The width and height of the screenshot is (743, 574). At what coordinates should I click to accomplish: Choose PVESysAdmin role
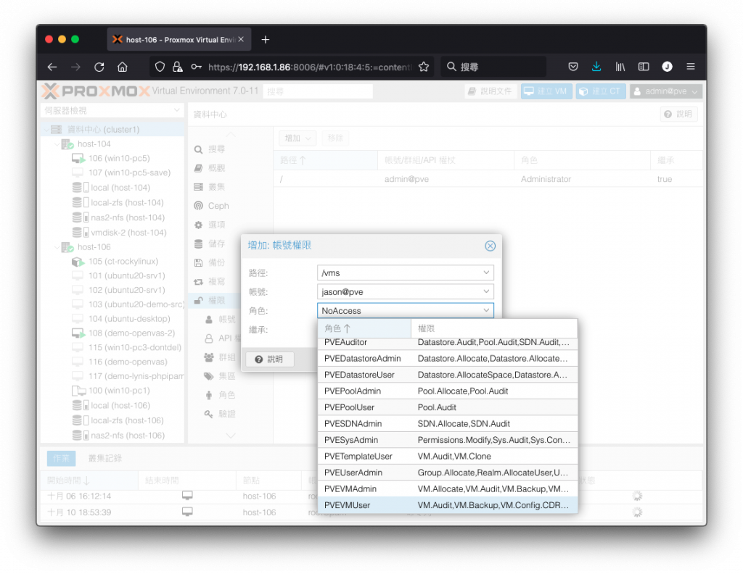pyautogui.click(x=448, y=440)
